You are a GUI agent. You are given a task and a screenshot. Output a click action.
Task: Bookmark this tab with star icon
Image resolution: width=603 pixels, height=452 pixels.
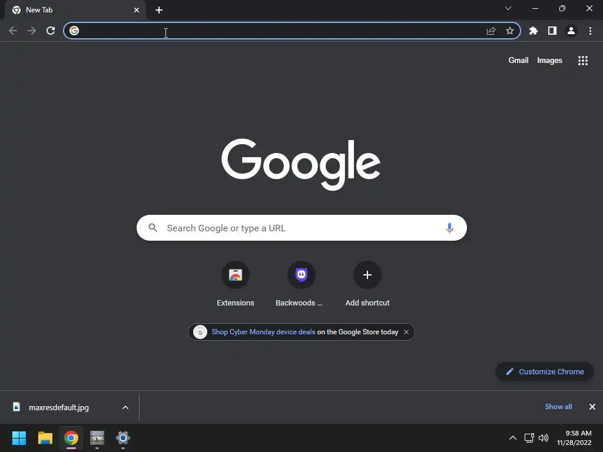click(x=510, y=31)
